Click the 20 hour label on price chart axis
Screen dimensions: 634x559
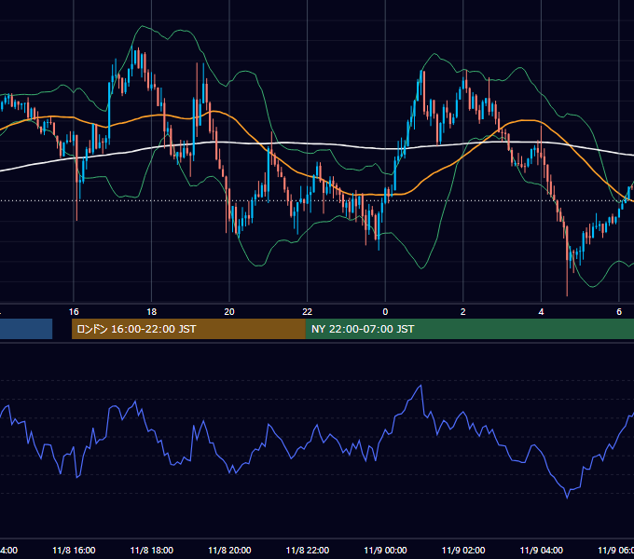(x=229, y=312)
